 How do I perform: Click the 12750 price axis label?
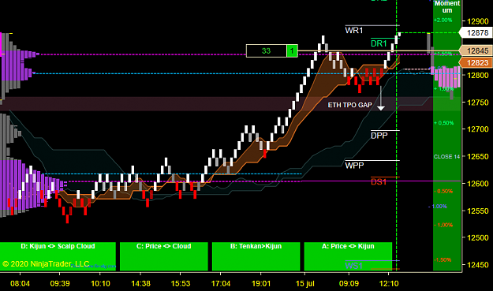click(478, 103)
